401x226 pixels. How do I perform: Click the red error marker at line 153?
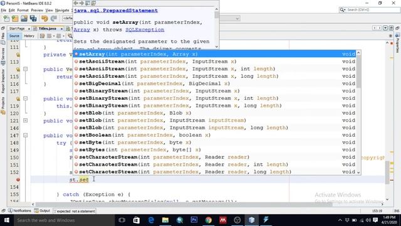[18, 180]
